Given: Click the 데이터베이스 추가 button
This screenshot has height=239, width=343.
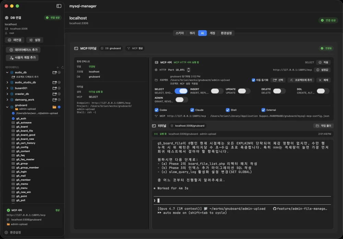Looking at the screenshot, I should point(23,50).
